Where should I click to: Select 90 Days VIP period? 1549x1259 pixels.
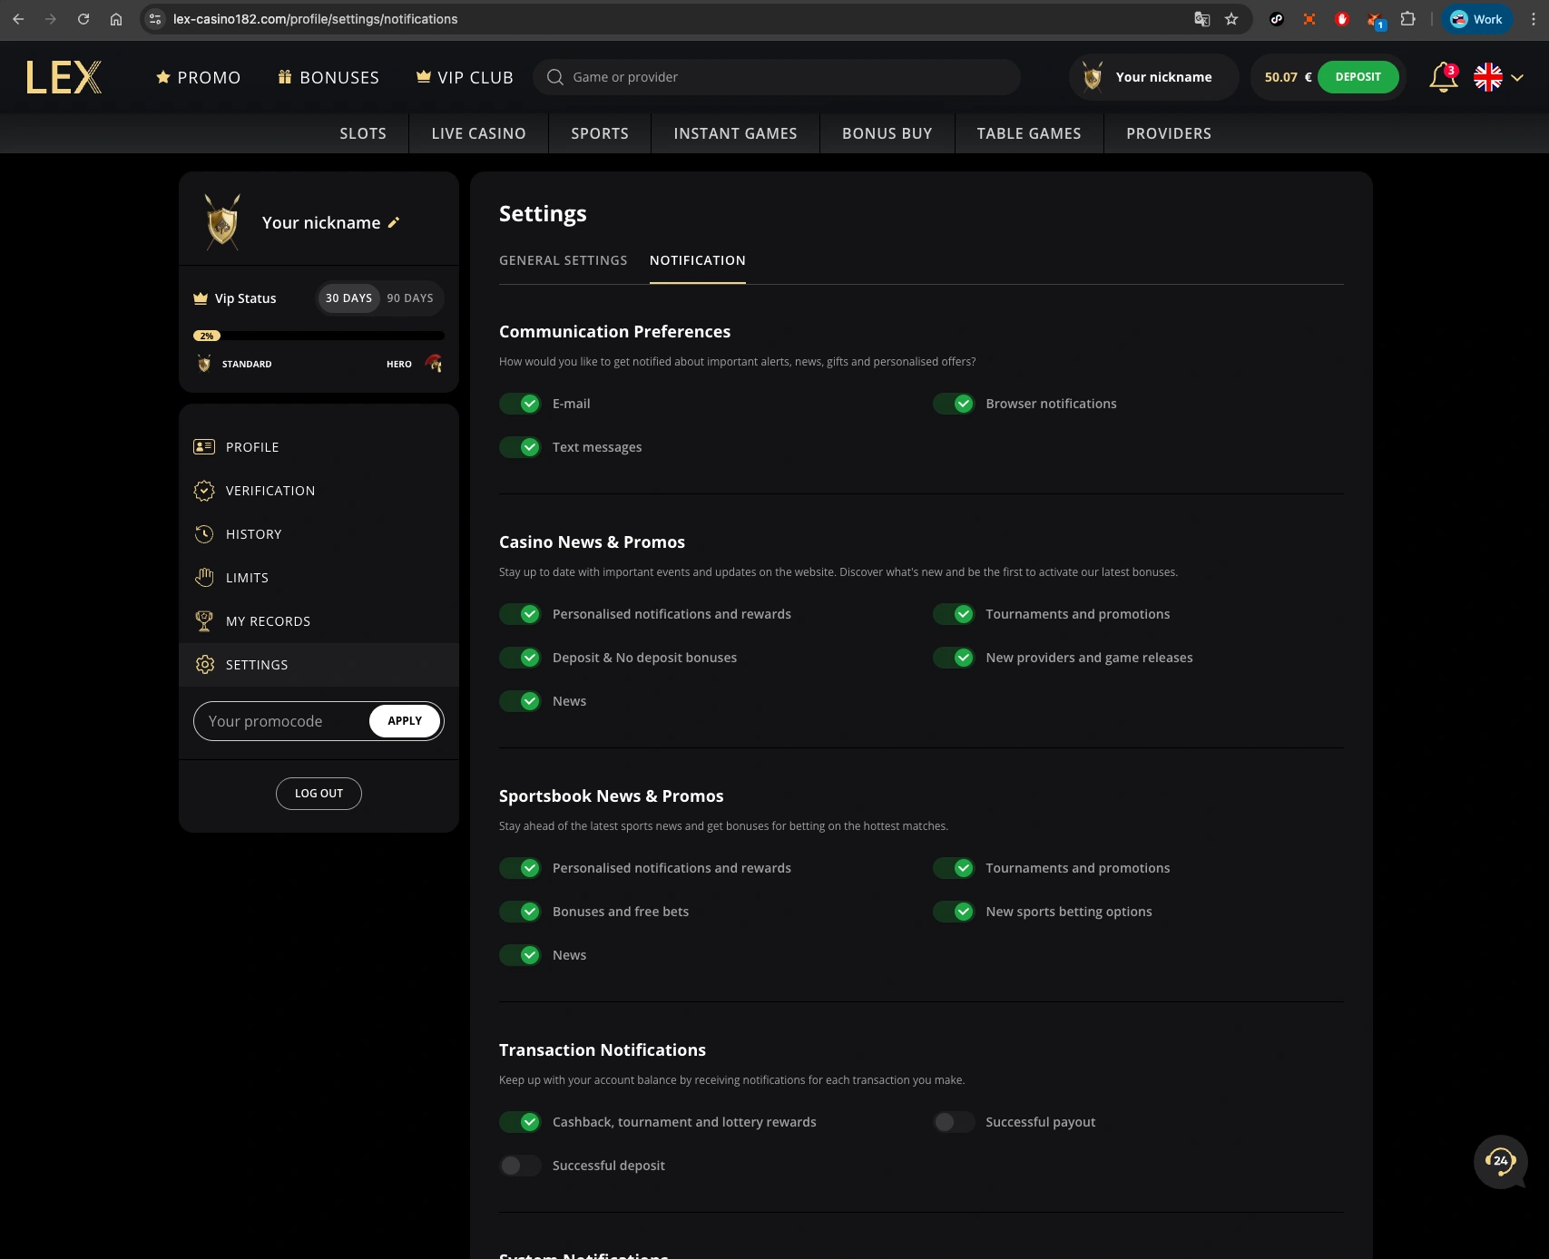(410, 298)
